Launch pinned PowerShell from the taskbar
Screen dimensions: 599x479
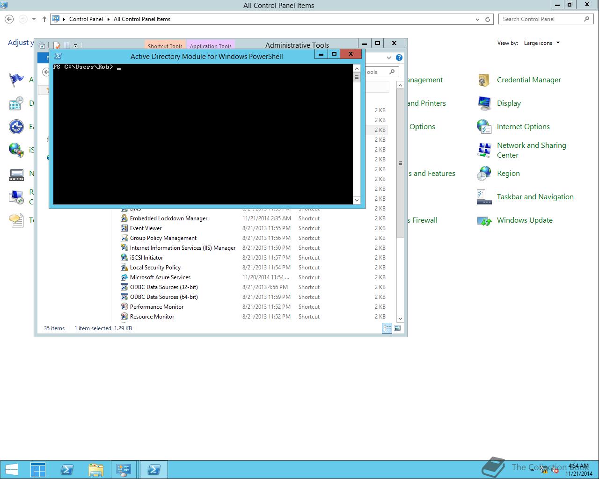point(67,470)
